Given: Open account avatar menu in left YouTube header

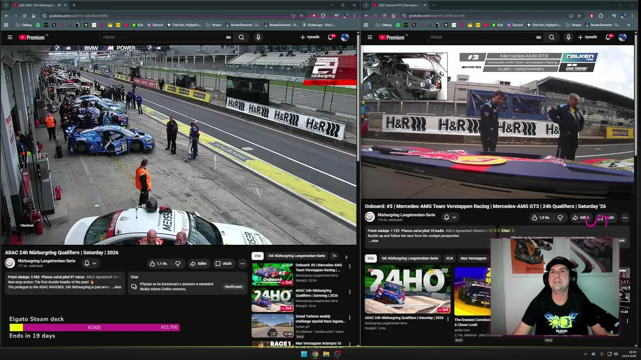Looking at the screenshot, I should coord(345,37).
